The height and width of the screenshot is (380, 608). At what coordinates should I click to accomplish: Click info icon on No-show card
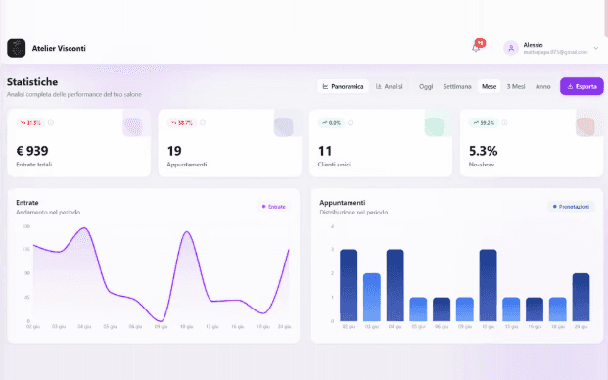point(504,123)
